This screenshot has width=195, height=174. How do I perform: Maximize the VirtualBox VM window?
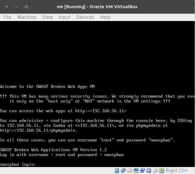26,7
